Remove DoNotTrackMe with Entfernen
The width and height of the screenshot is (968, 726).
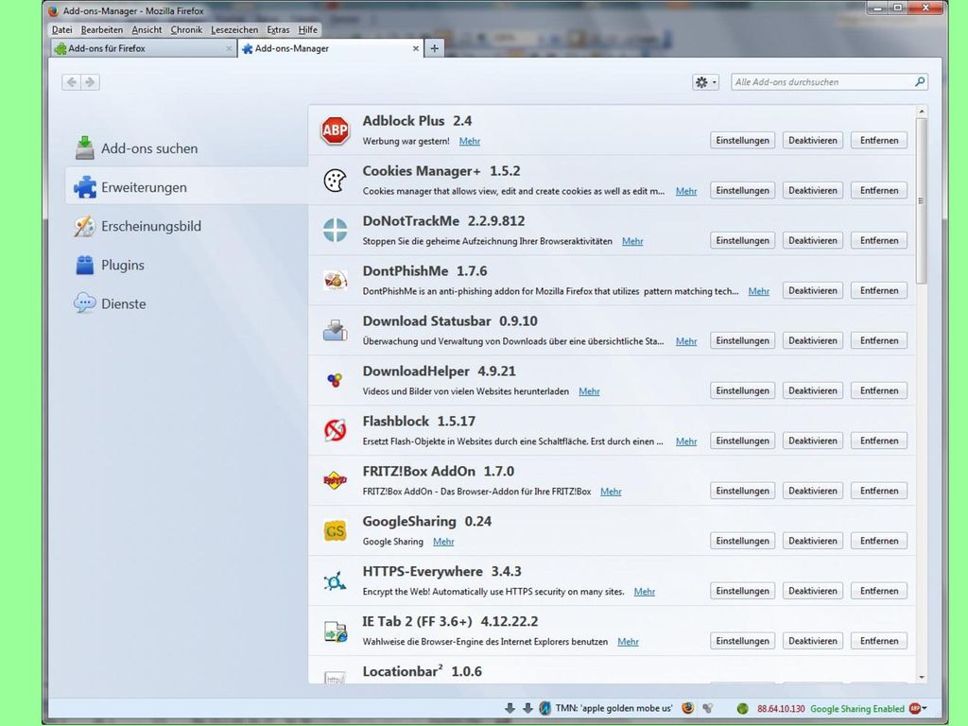(x=879, y=240)
